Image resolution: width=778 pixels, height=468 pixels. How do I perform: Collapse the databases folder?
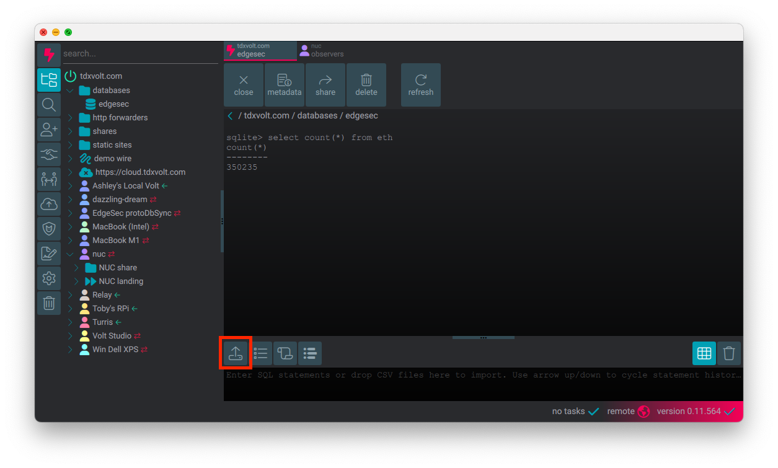coord(70,91)
